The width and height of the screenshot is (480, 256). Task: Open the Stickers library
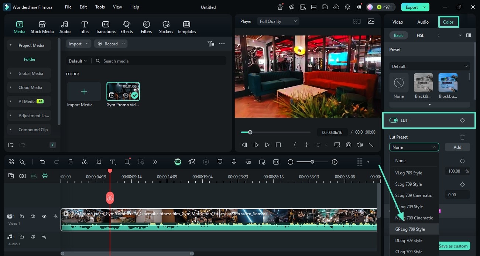166,27
